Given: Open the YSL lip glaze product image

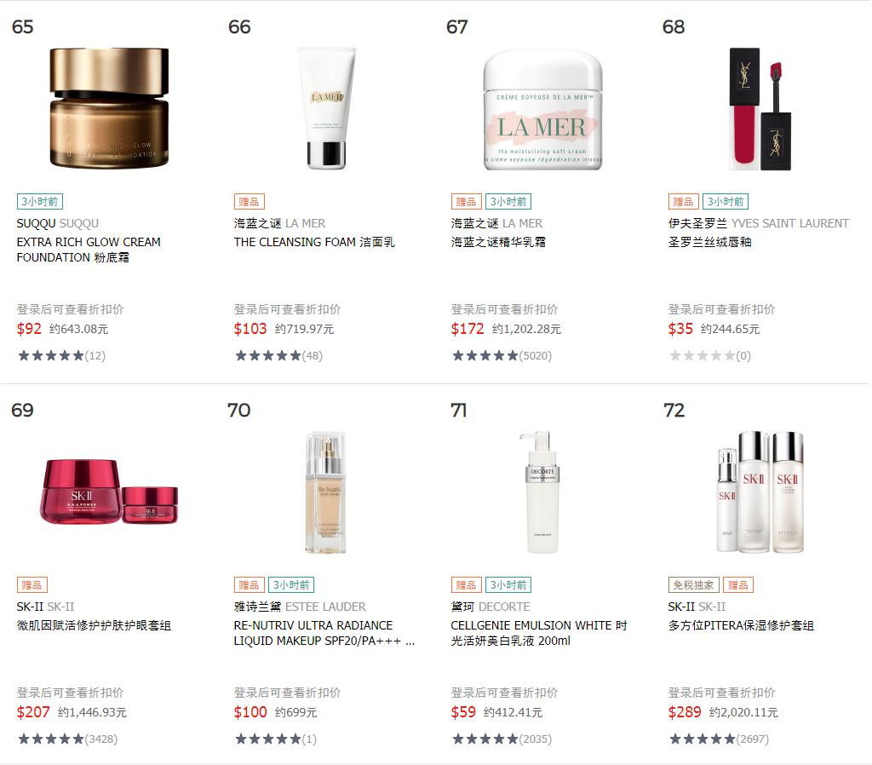Looking at the screenshot, I should click(760, 109).
